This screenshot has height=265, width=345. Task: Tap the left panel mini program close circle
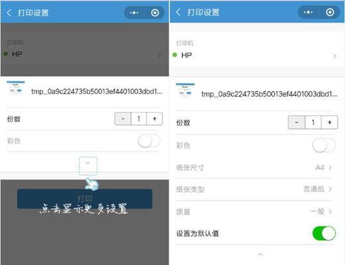[x=155, y=13]
